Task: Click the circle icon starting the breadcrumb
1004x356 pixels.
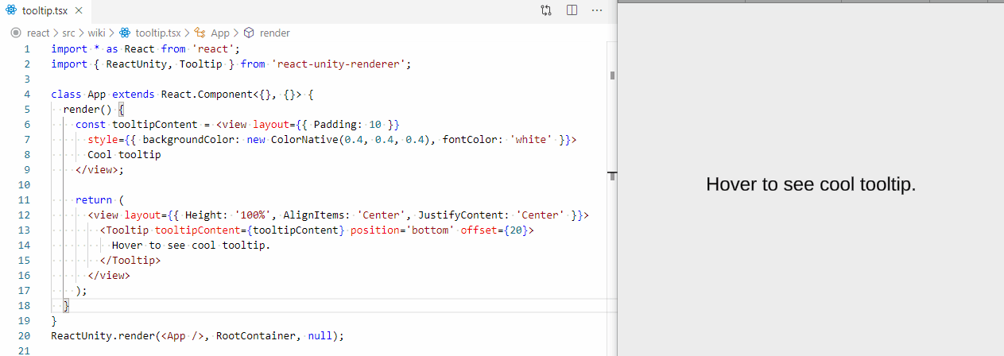Action: [15, 33]
